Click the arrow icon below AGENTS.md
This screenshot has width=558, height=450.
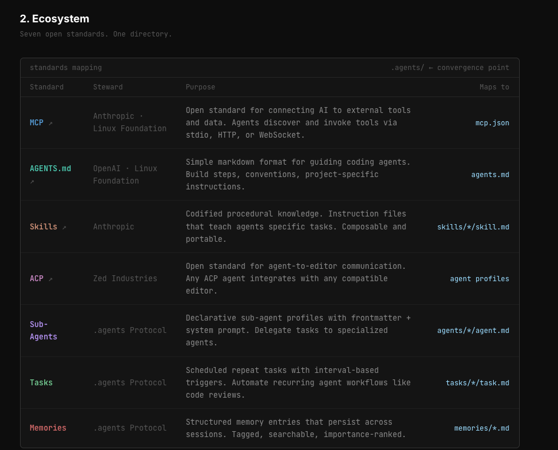(32, 181)
